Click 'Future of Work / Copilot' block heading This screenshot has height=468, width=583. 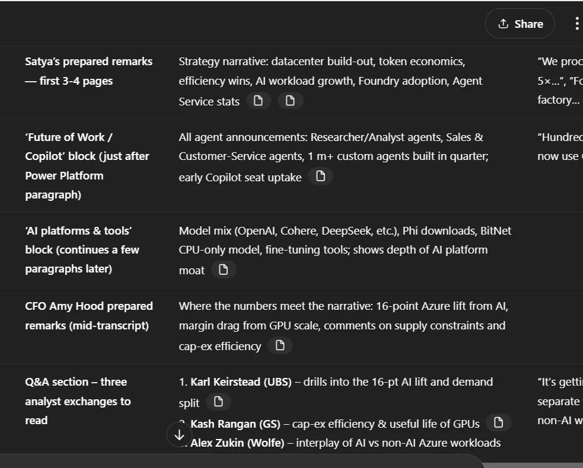point(87,166)
